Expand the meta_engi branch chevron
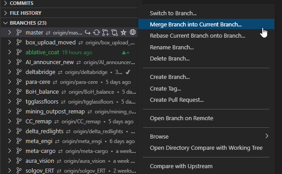The image size is (282, 174). click(x=9, y=141)
